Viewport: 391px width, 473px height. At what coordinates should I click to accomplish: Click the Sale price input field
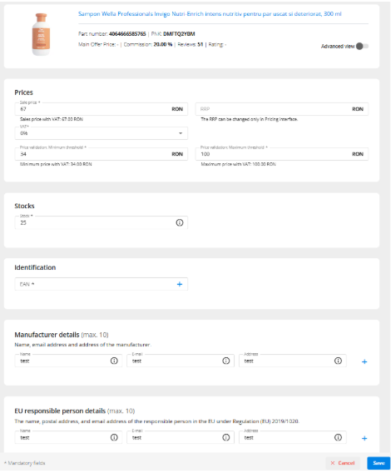(x=101, y=109)
